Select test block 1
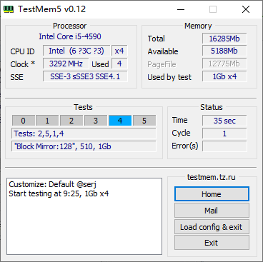This screenshot has width=263, height=262. [x=47, y=121]
